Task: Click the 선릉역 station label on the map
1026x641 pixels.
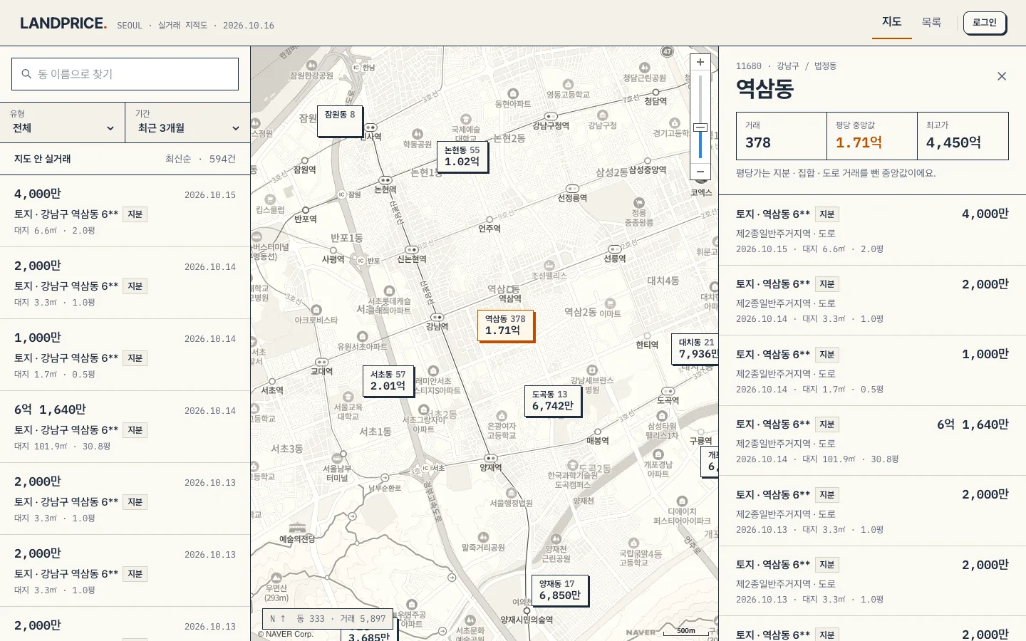Action: pos(615,259)
